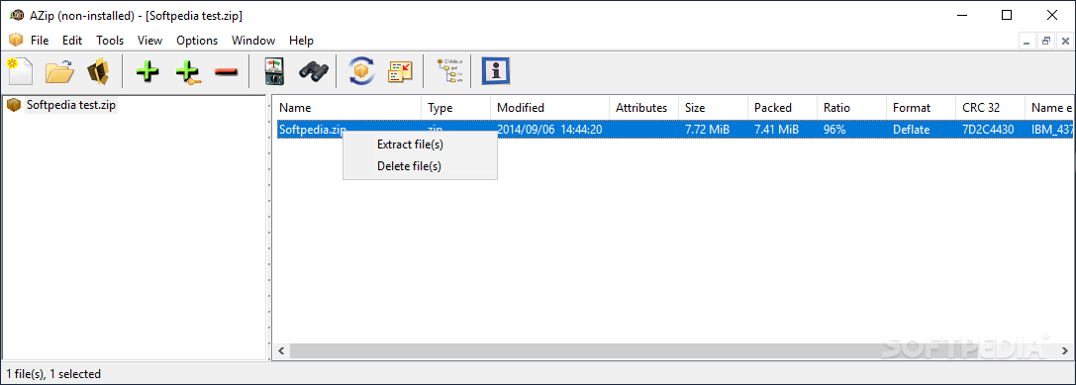Click the 7D2C4430 CRC value
The height and width of the screenshot is (385, 1076).
pos(988,129)
